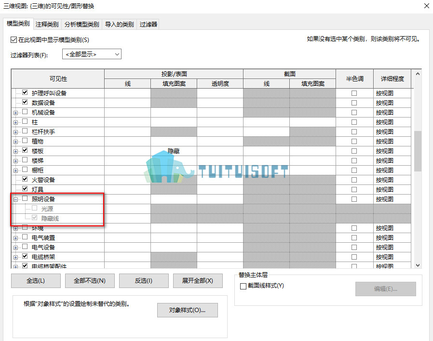The image size is (433, 341).
Task: Uncheck the 楼板 visibility checkbox
Action: pos(25,150)
